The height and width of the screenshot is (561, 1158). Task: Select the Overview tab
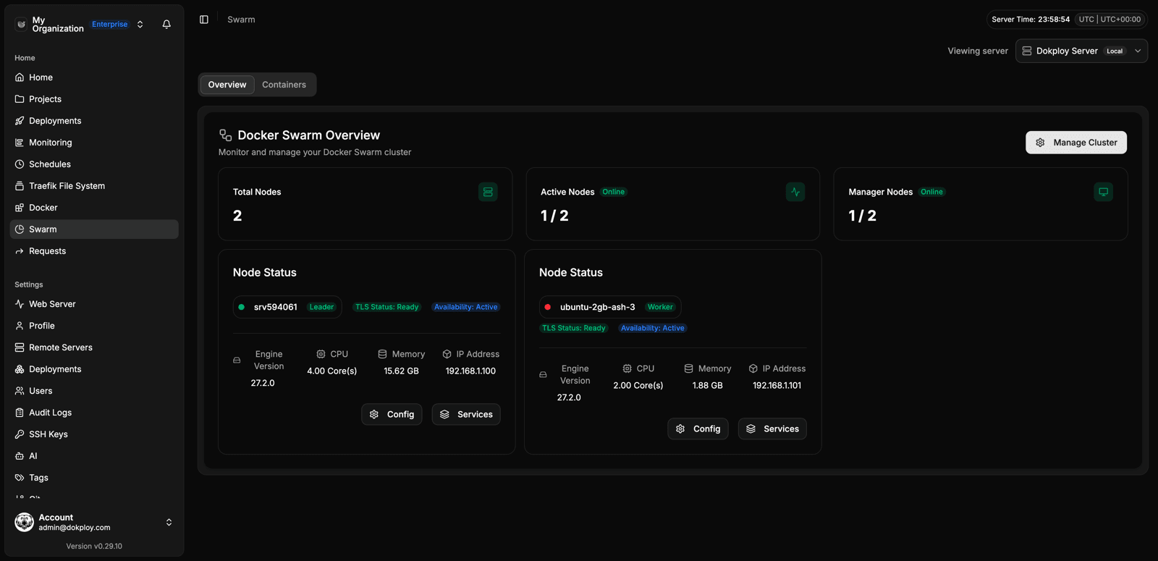click(227, 85)
